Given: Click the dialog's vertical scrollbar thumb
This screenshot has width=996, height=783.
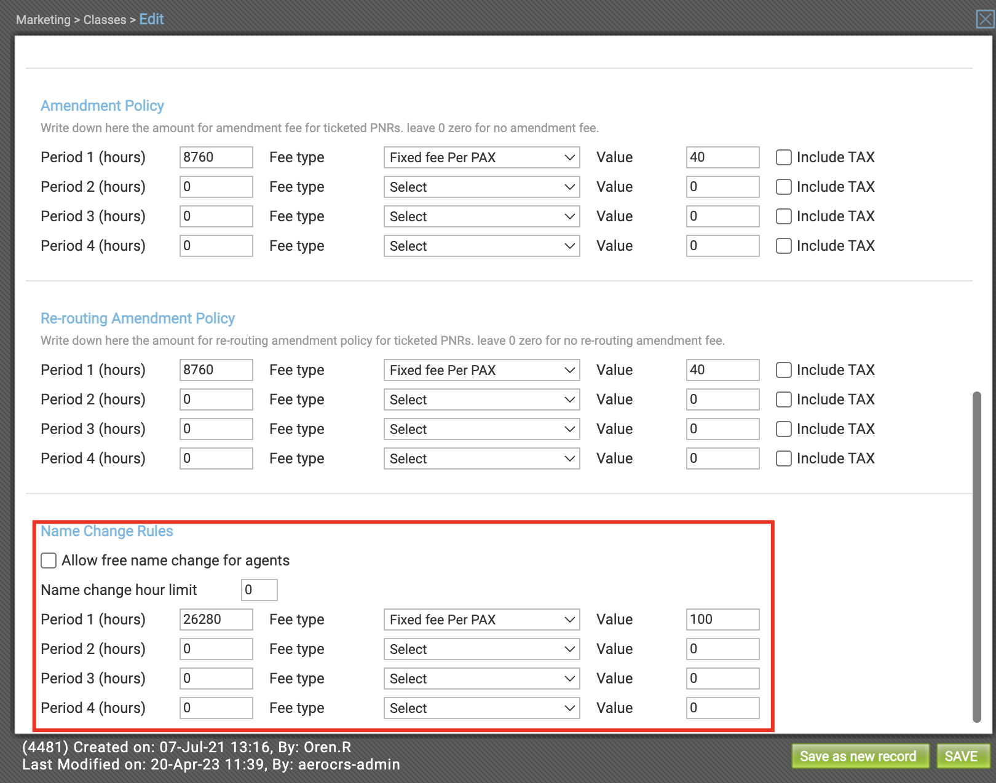Looking at the screenshot, I should click(x=976, y=557).
